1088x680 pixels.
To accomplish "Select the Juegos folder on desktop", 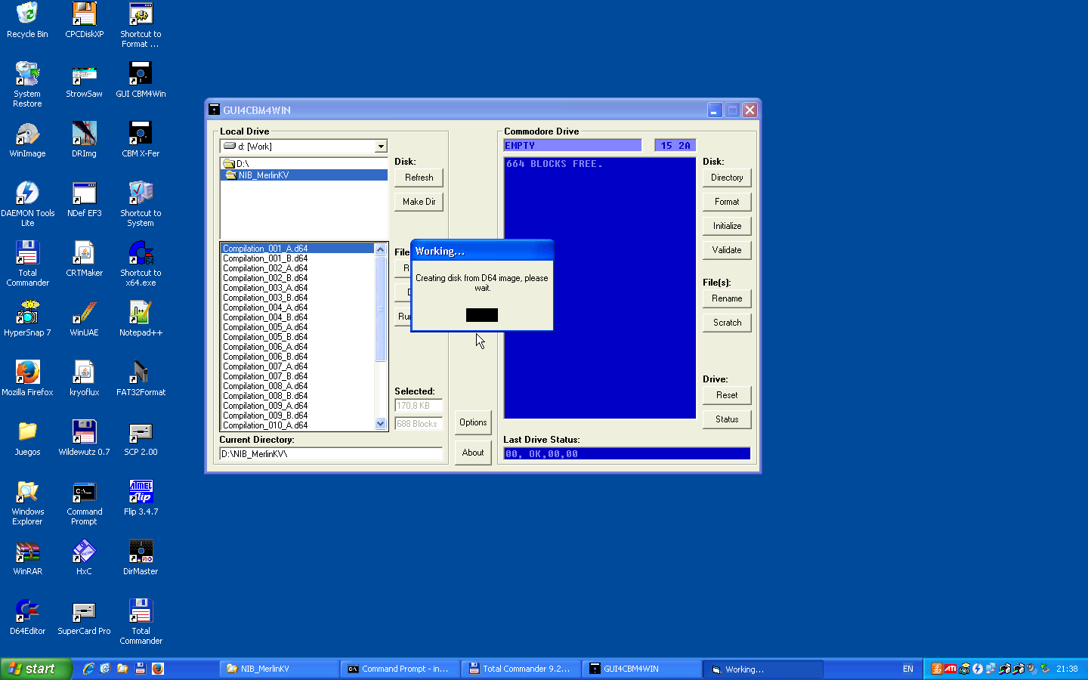I will click(27, 438).
